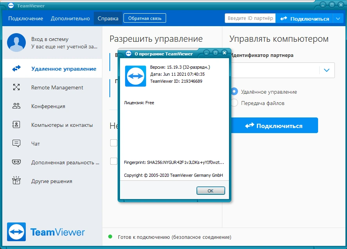Click the Чат speech bubble icon
Screen dimensions: 347x249
[x=16, y=143]
